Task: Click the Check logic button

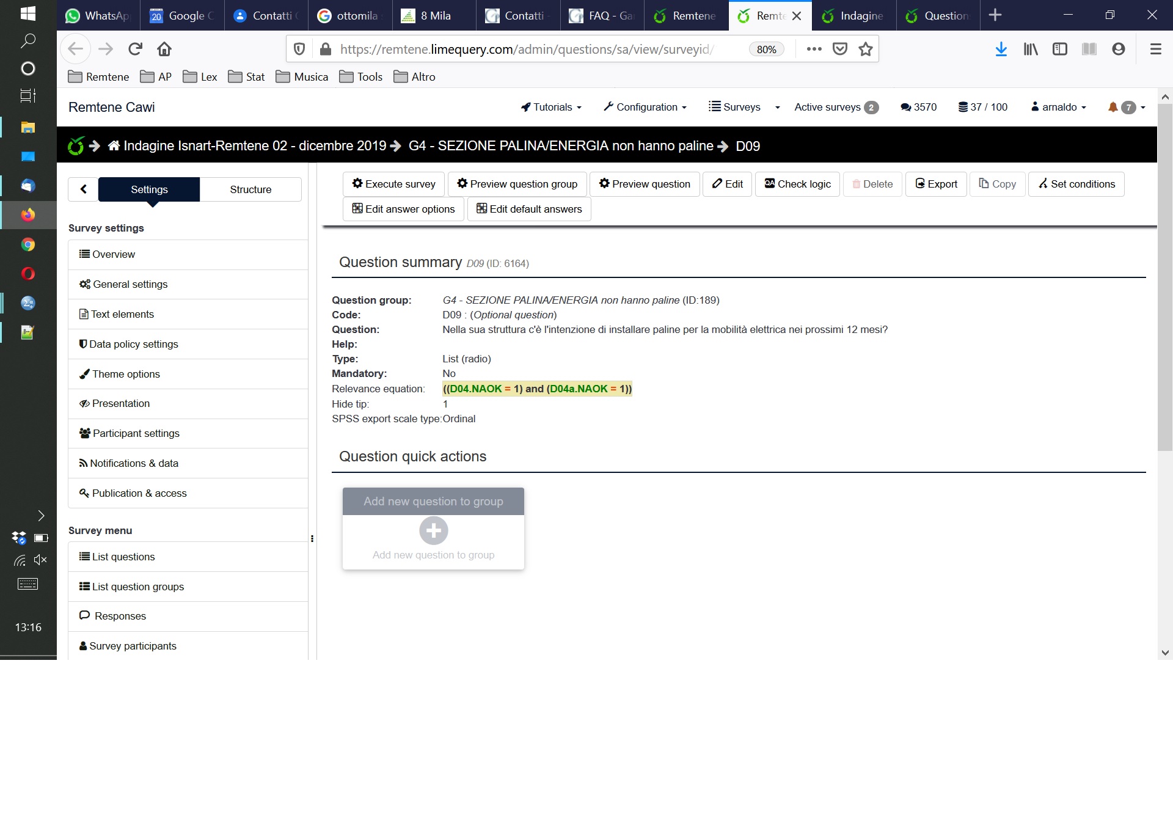Action: point(797,184)
